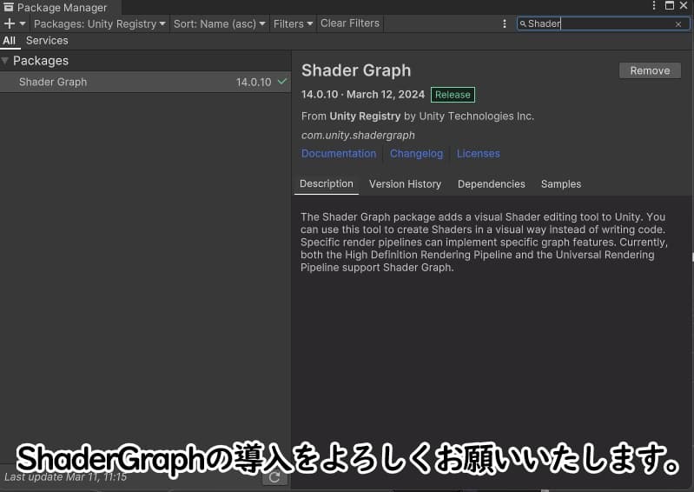Click the green installed checkmark on Shader Graph
Screen dimensions: 694x492
[282, 82]
